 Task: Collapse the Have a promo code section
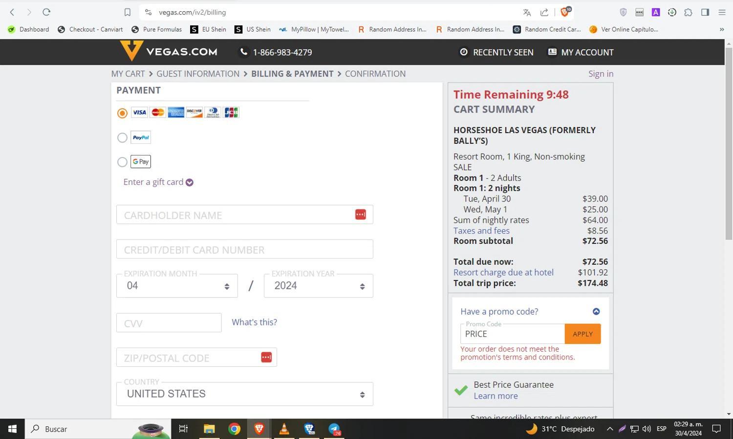596,312
